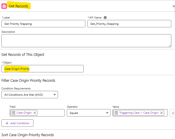
Task: Click into the API Name field
Action: [x=129, y=24]
